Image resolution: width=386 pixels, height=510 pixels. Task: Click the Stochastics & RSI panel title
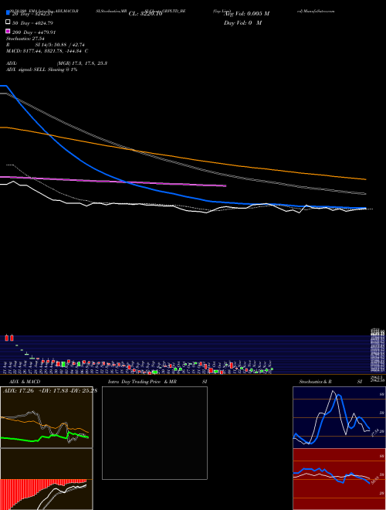(330, 382)
